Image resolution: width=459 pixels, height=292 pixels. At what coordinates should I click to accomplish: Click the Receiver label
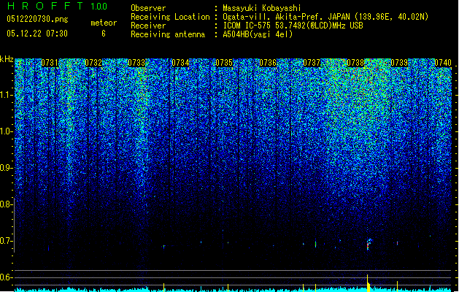(148, 26)
